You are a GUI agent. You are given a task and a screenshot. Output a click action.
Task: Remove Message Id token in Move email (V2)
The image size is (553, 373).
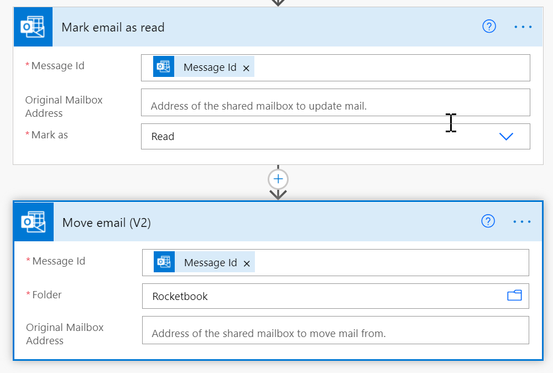247,263
